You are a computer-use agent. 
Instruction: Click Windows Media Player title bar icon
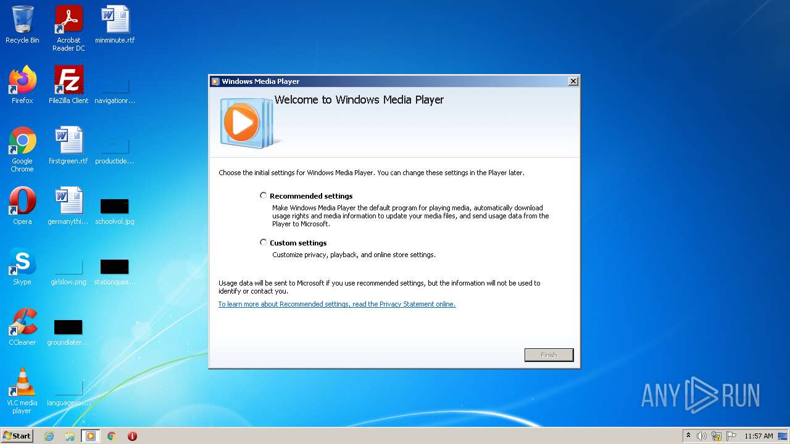click(215, 81)
